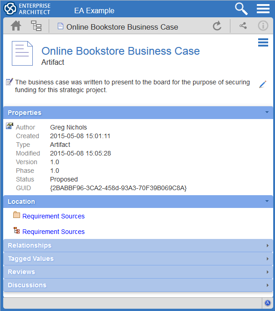275x311 pixels.
Task: Expand the Reviews section
Action: point(137,272)
